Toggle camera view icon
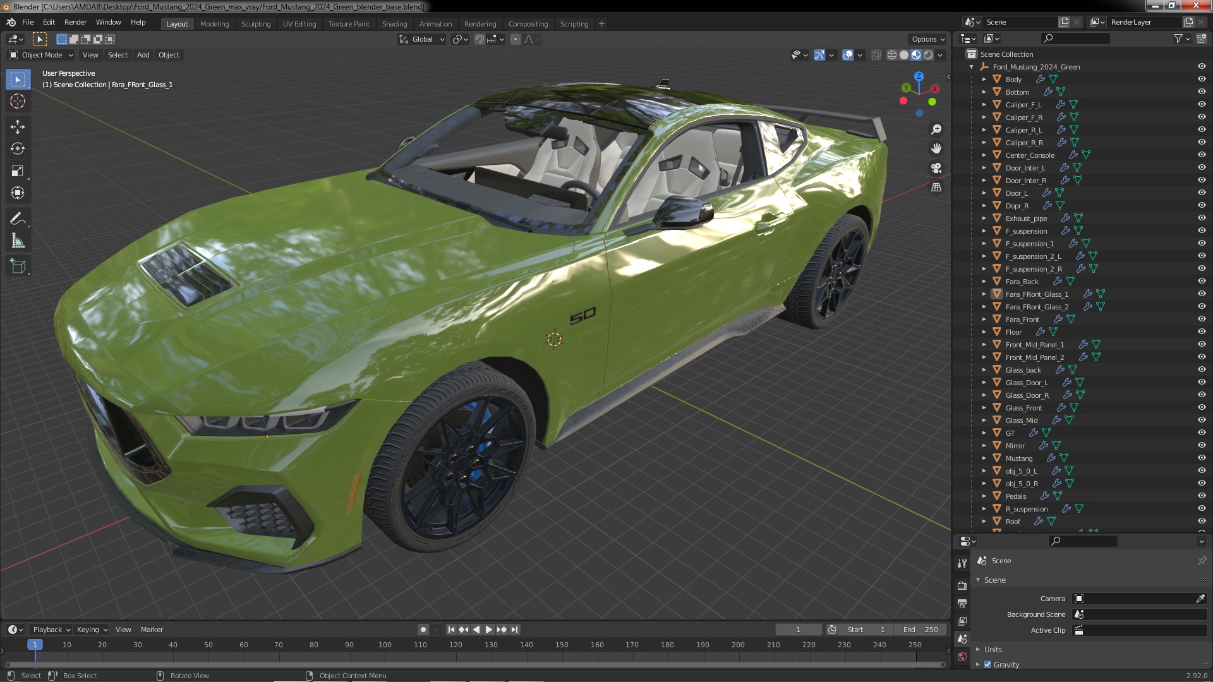 point(936,168)
